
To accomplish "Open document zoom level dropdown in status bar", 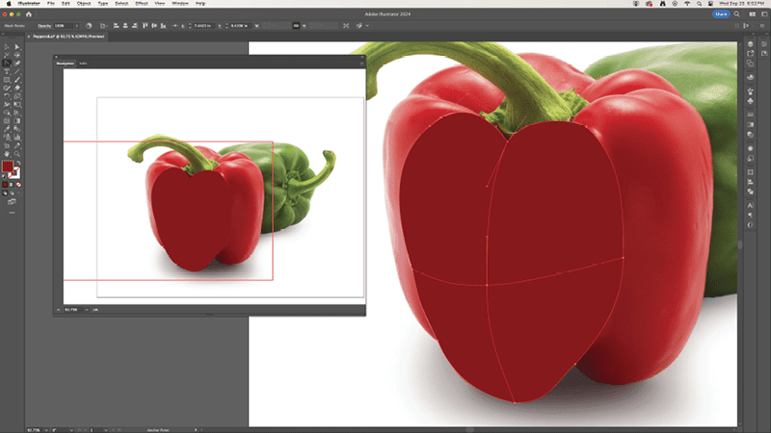I will tap(46, 430).
